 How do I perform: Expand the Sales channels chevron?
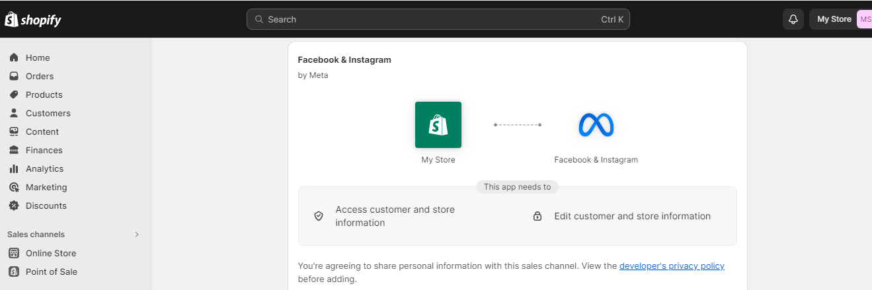pos(137,235)
